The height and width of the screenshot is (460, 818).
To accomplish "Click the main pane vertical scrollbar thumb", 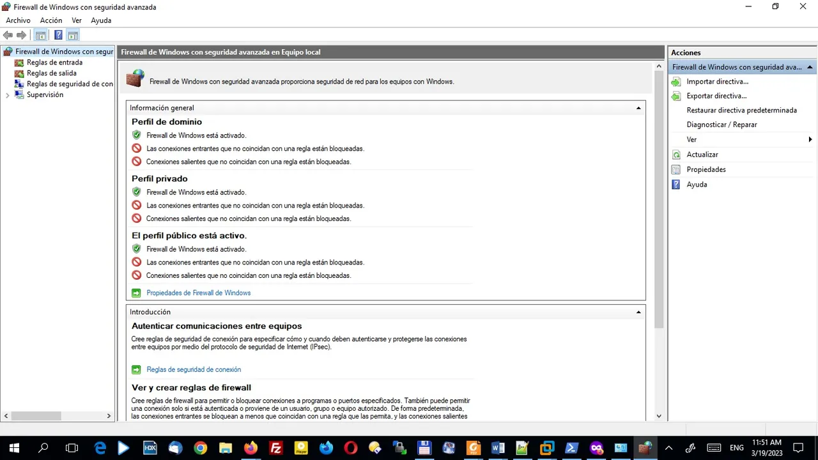I will coord(659,199).
